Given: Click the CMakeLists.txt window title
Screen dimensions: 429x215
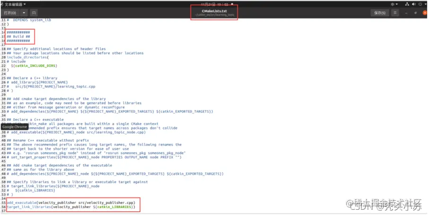Looking at the screenshot, I should coord(214,11).
